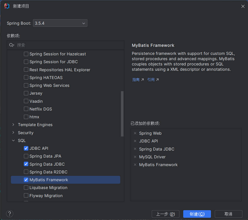Expand the Template Engines category
This screenshot has height=220, width=248.
point(13,125)
